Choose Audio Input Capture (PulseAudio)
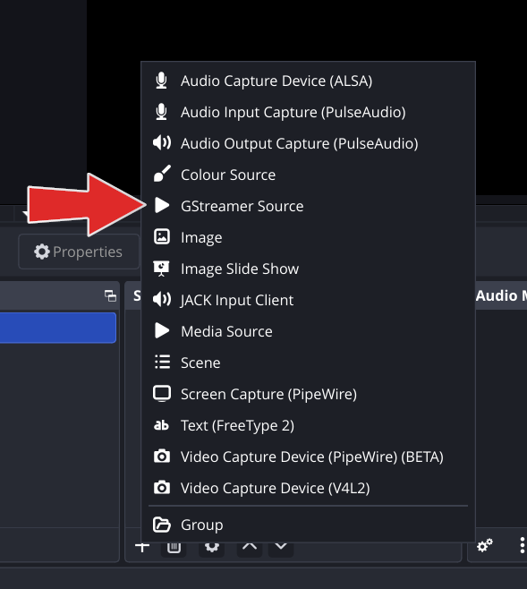This screenshot has height=589, width=527. (x=308, y=112)
